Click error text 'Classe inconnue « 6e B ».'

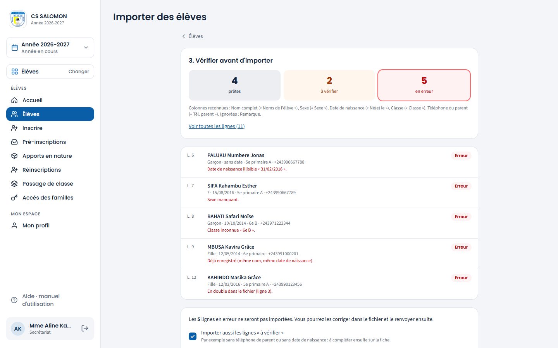(x=231, y=230)
